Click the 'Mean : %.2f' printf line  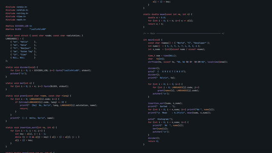click(x=180, y=113)
